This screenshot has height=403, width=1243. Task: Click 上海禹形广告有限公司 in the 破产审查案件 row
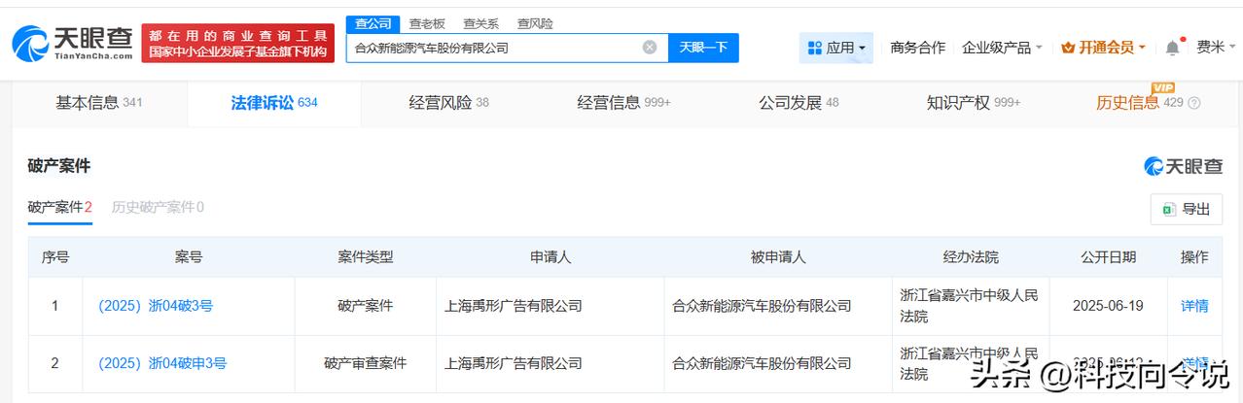tap(513, 363)
